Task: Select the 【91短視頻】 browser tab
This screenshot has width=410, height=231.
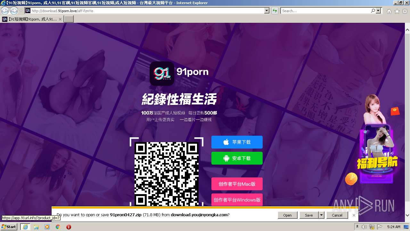Action: pos(32,19)
